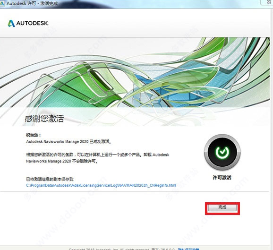This screenshot has width=273, height=250.
Task: Click the 祝贺您！ text
Action: tap(34, 135)
